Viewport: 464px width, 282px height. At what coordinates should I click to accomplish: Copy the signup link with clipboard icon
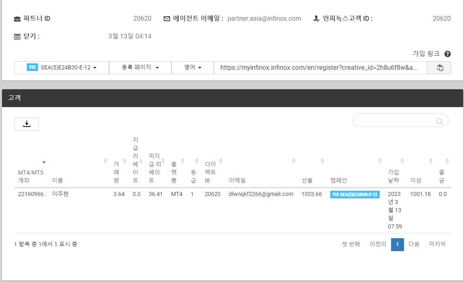(440, 68)
